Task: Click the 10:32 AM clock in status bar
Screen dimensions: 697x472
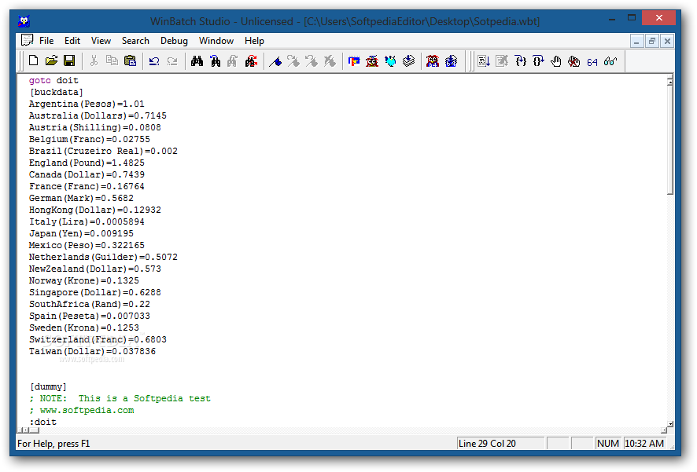Action: tap(644, 443)
